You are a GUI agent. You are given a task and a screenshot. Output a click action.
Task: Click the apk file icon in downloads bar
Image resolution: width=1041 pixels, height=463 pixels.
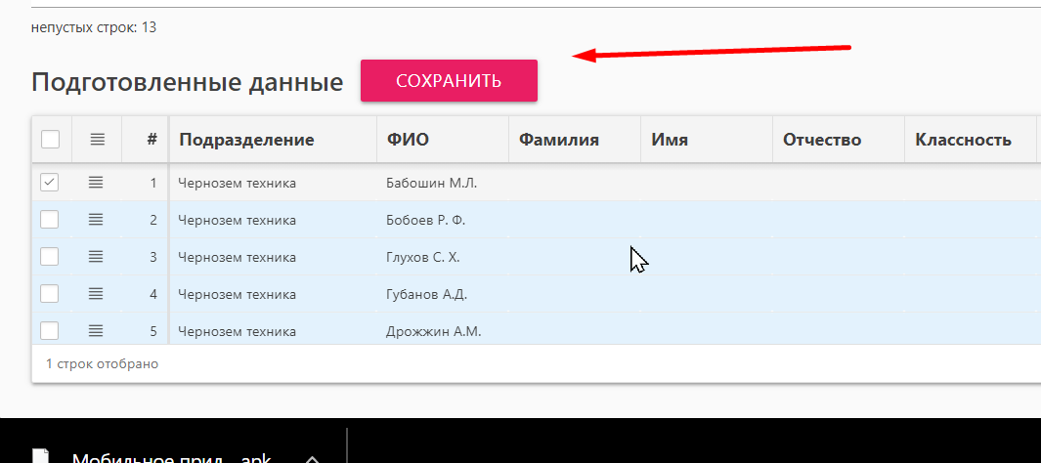pyautogui.click(x=41, y=457)
